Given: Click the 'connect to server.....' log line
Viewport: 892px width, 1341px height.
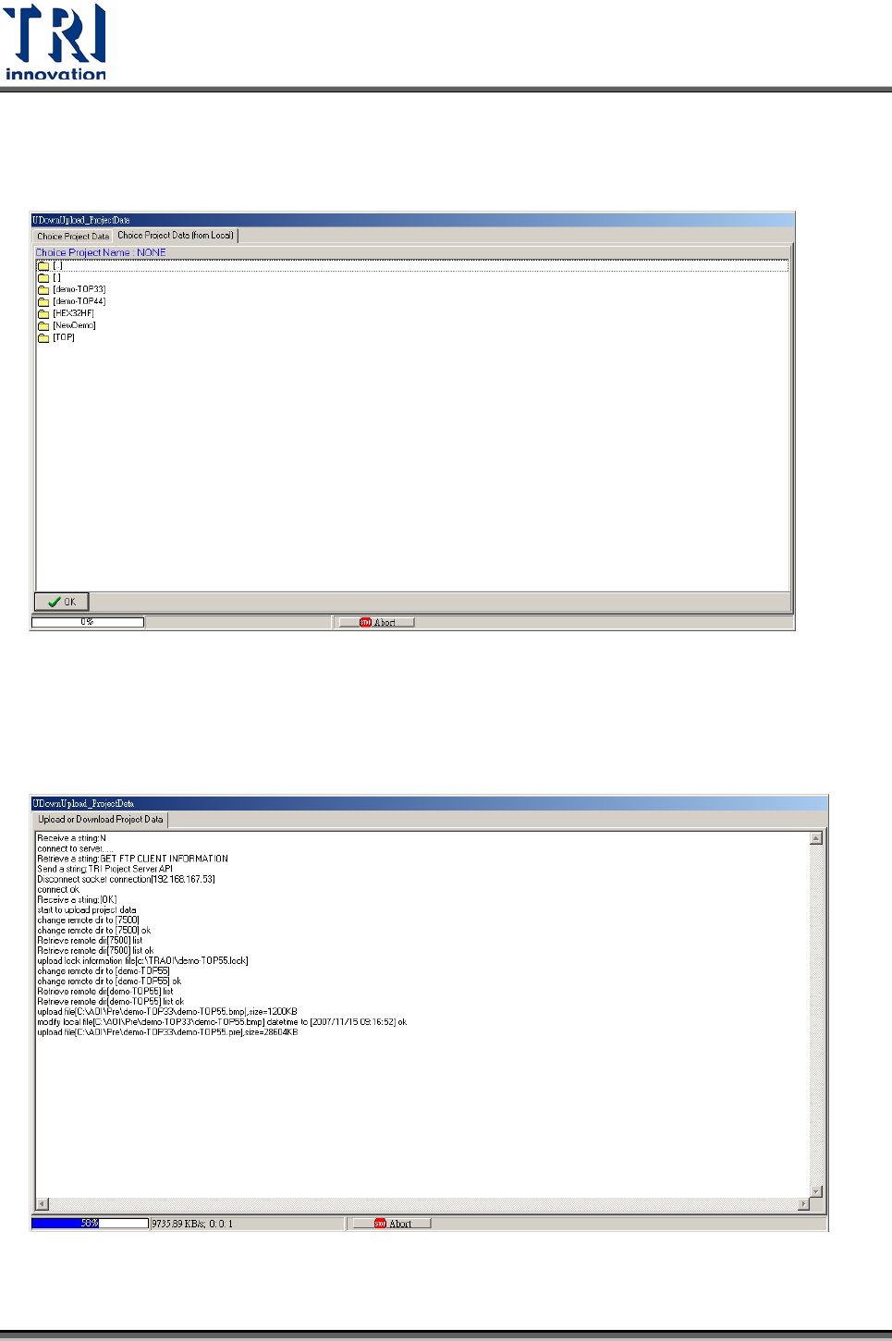Looking at the screenshot, I should (x=75, y=848).
